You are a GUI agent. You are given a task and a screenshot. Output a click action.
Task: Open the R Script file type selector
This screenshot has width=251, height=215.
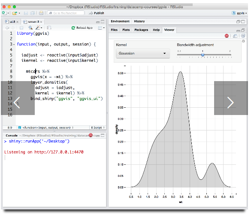click(98, 127)
